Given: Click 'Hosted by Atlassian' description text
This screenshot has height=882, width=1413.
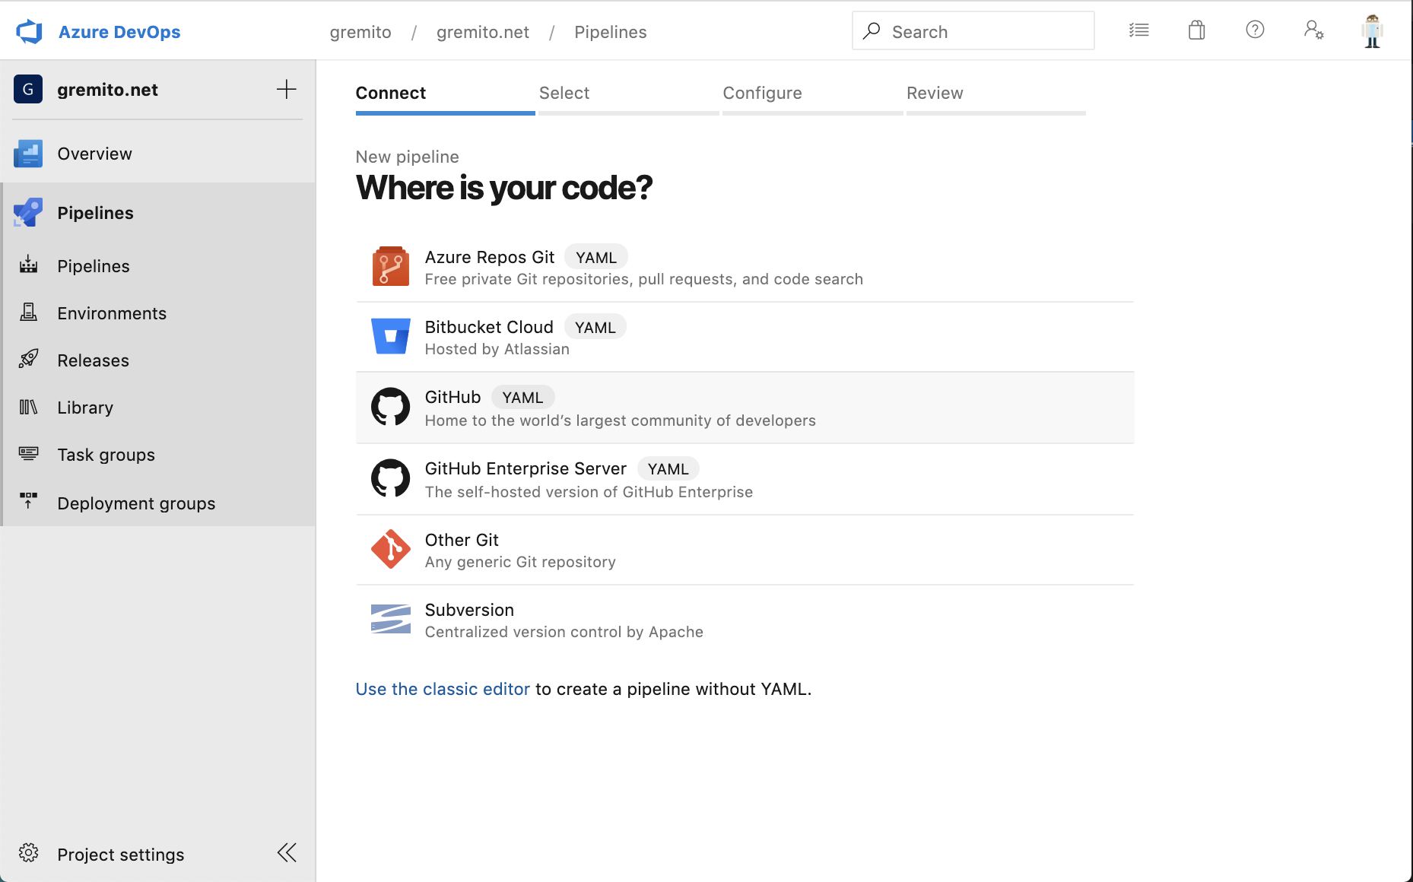Looking at the screenshot, I should [x=497, y=349].
